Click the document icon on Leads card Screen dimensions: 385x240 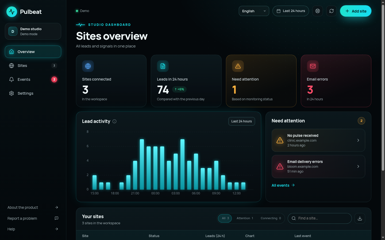coord(163,66)
